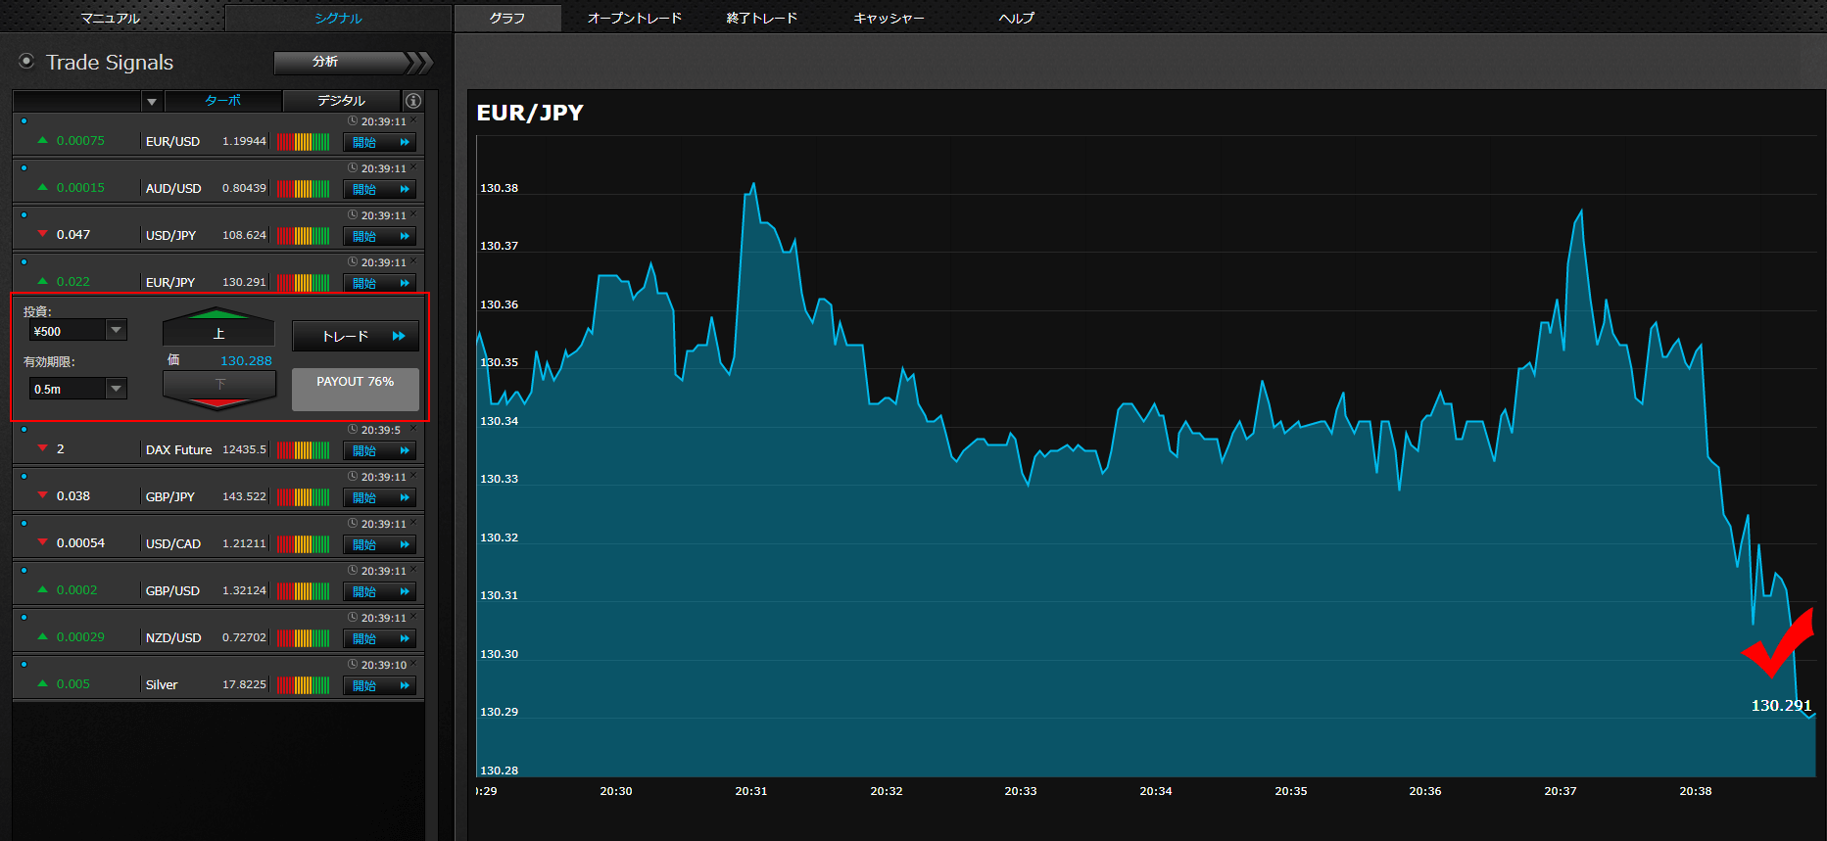Click the 20:34 time axis label
This screenshot has width=1827, height=841.
pyautogui.click(x=1156, y=791)
